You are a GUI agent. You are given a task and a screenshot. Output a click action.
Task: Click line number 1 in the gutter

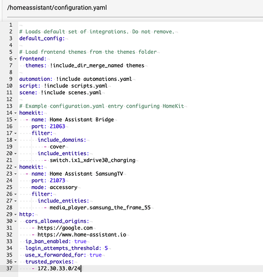pyautogui.click(x=11, y=25)
